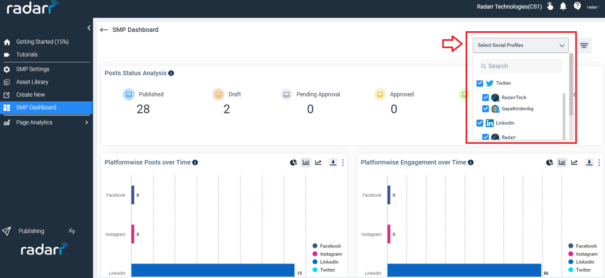Viewport: 605px width, 278px height.
Task: Switch Platformwise Posts chart to bar view
Action: (x=306, y=163)
